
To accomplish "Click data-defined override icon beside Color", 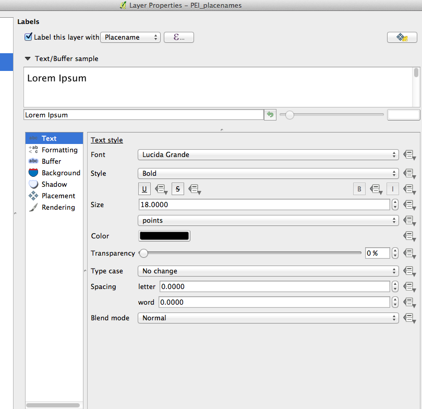I will (x=409, y=236).
